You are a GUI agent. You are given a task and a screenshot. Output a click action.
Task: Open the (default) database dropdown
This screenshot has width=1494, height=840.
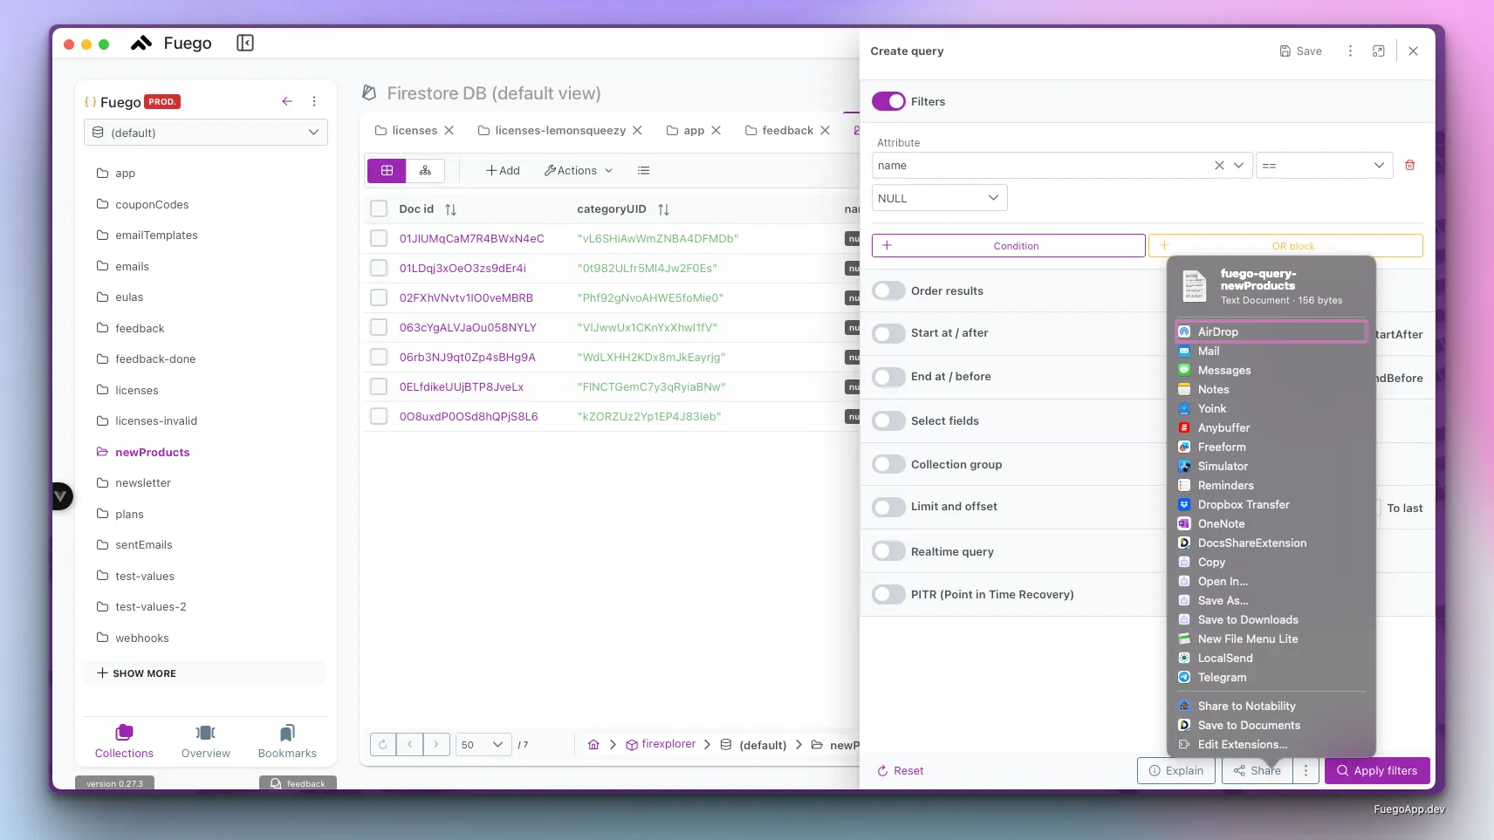(x=206, y=133)
